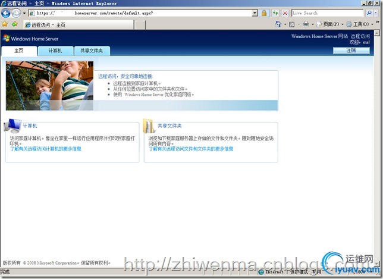The height and width of the screenshot is (279, 383).
Task: Open the Favorites Center star icon
Action: pyautogui.click(x=5, y=24)
